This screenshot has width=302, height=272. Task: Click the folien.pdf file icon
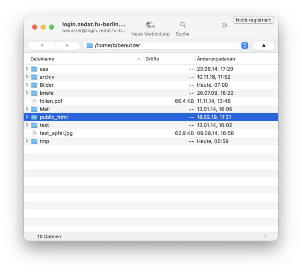34,101
